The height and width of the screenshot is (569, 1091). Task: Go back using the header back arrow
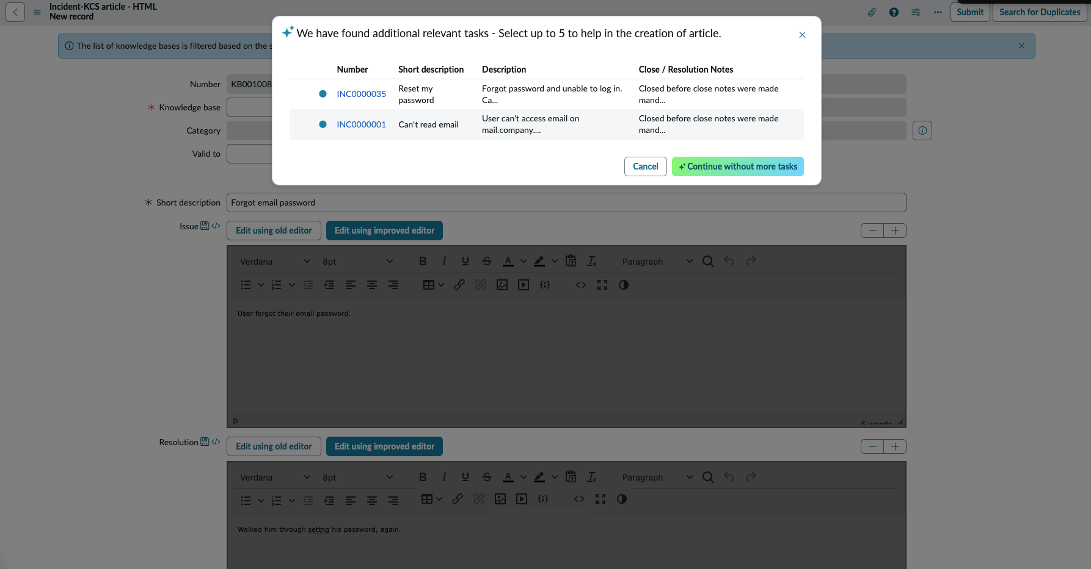(15, 12)
